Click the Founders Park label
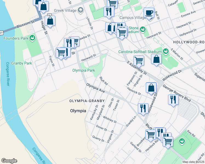Viewport: 205px width, 164px height. tap(16, 38)
